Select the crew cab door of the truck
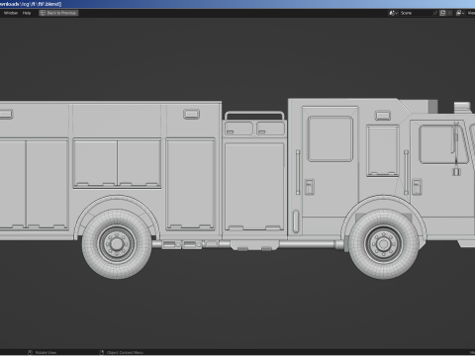Image resolution: width=475 pixels, height=356 pixels. point(330,161)
